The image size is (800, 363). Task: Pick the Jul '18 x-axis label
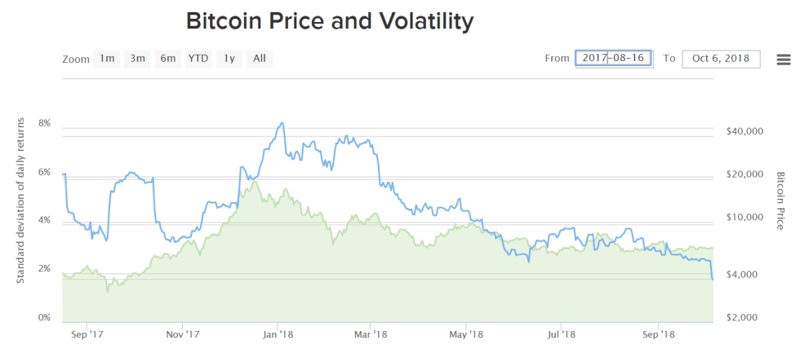tap(563, 334)
